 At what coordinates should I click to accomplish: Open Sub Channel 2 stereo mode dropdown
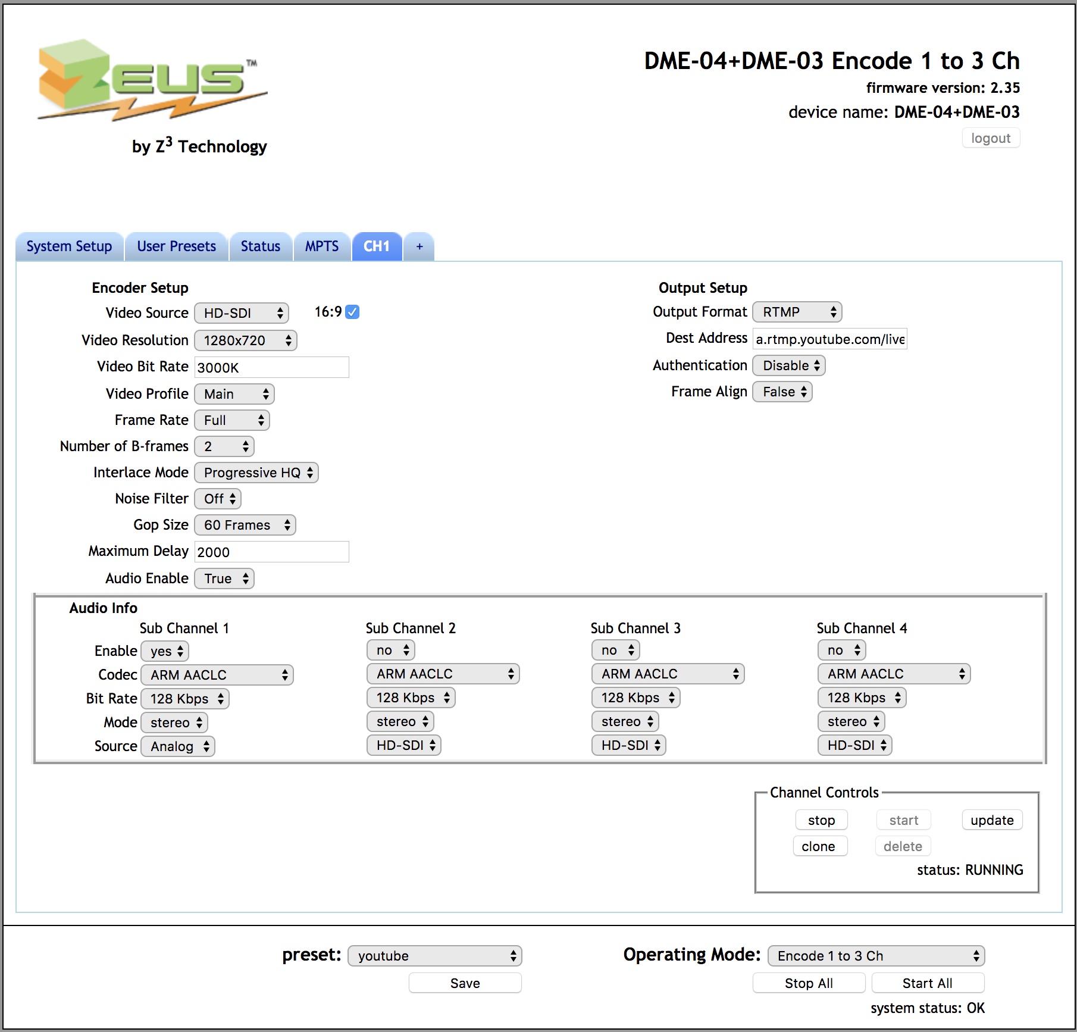(x=400, y=721)
